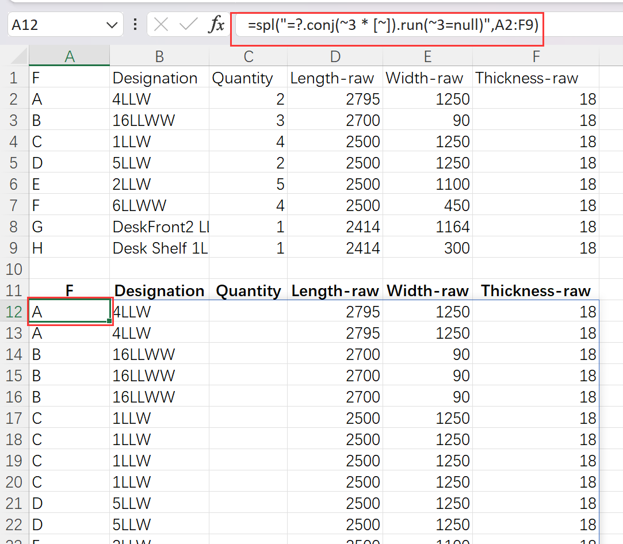The width and height of the screenshot is (623, 544).
Task: Click the bold Quantity header in row 11
Action: 248,291
